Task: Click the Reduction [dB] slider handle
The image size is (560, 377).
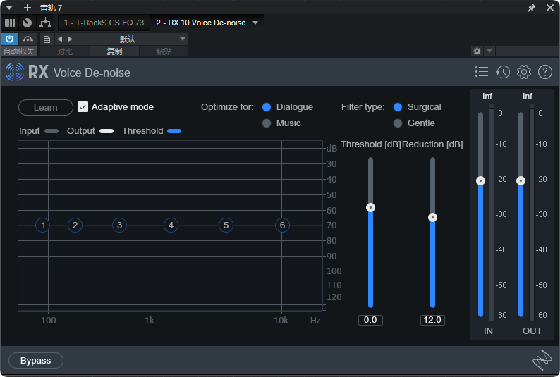Action: click(432, 218)
